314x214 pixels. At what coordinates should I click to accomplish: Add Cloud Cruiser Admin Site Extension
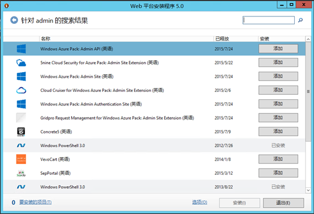278,90
